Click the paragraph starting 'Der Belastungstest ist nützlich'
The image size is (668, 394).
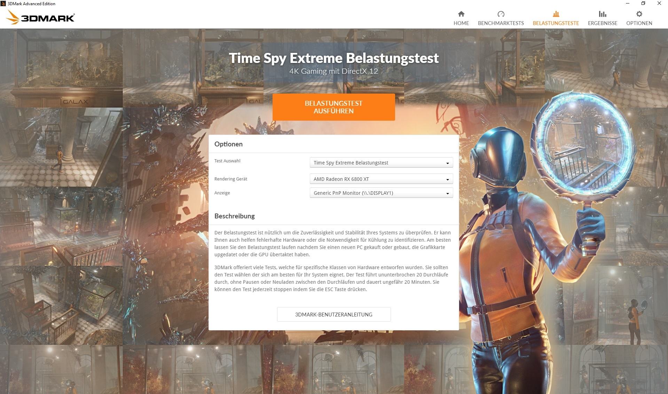point(332,243)
